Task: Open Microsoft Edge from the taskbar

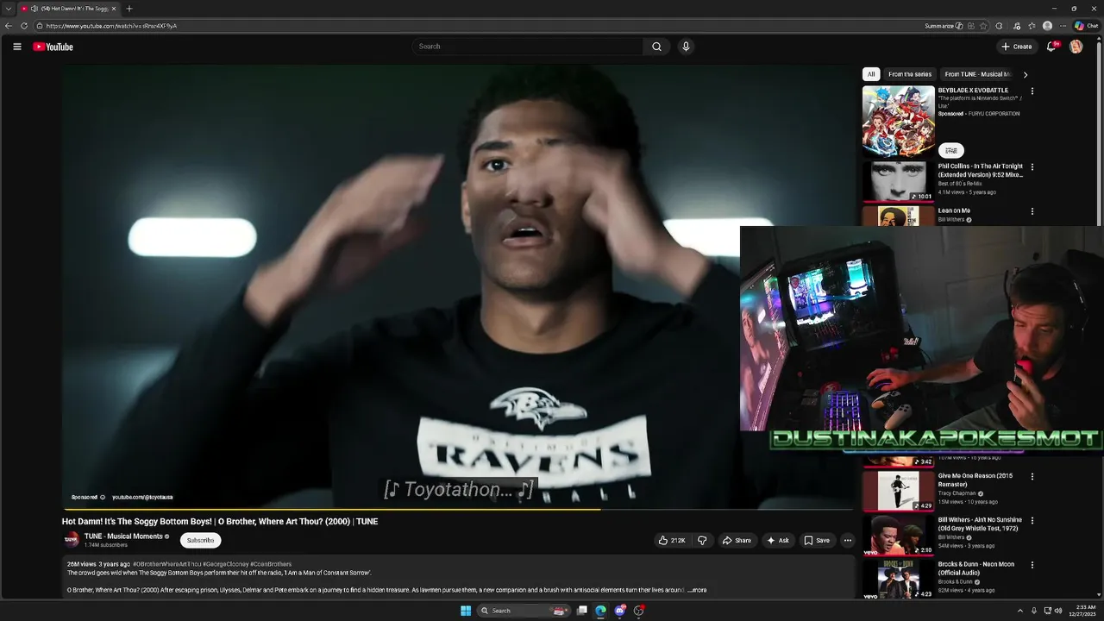Action: [600, 611]
